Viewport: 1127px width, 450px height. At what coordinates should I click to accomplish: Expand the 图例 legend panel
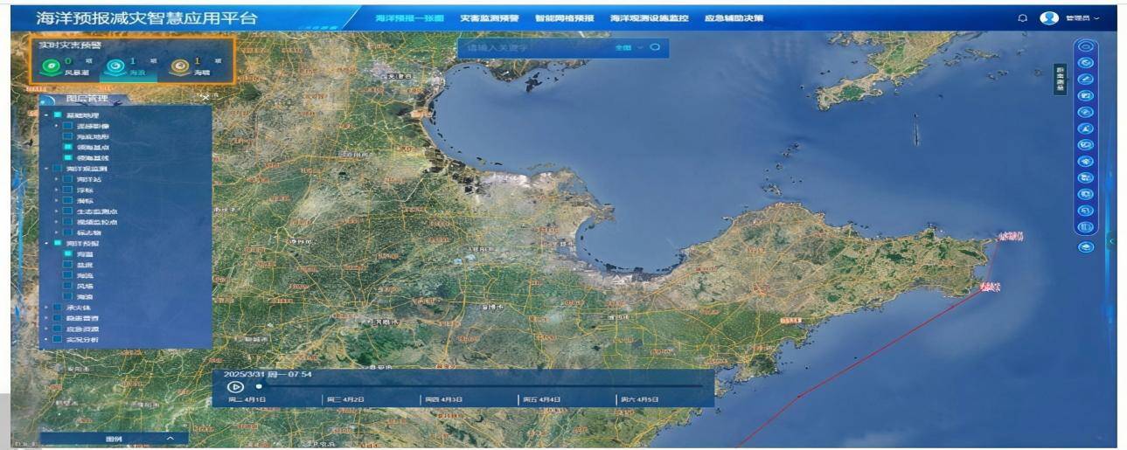pyautogui.click(x=170, y=438)
